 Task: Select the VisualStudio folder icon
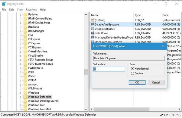[x=25, y=56]
